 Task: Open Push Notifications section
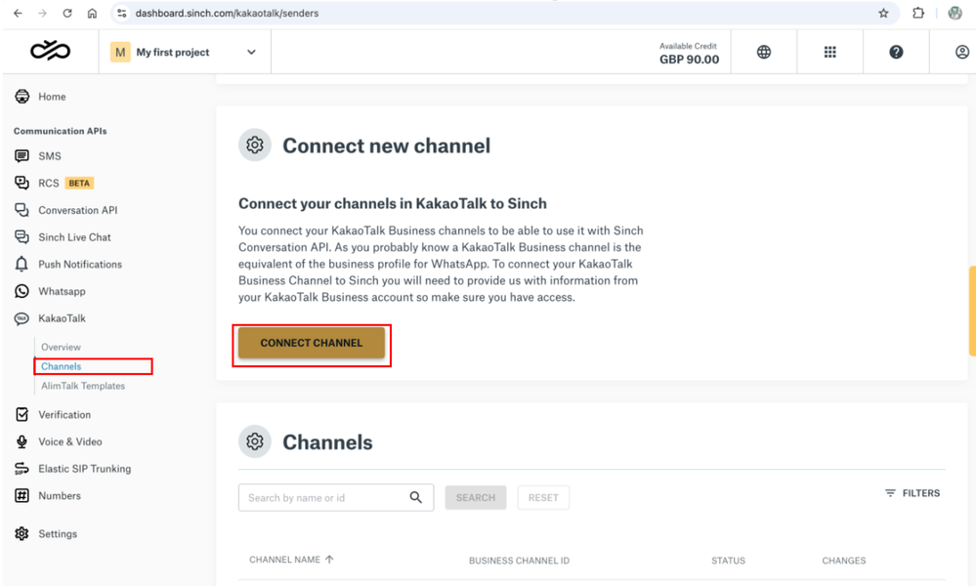67,265
